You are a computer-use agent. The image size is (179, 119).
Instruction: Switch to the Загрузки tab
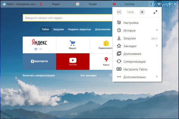pyautogui.click(x=58, y=29)
